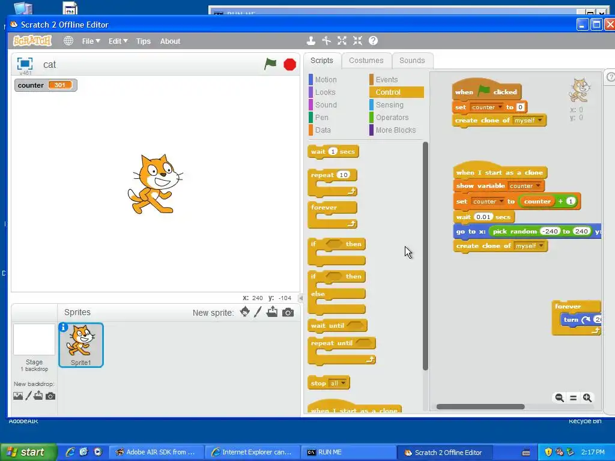Select the Sprite1 thumbnail
Image resolution: width=615 pixels, height=461 pixels.
(81, 345)
